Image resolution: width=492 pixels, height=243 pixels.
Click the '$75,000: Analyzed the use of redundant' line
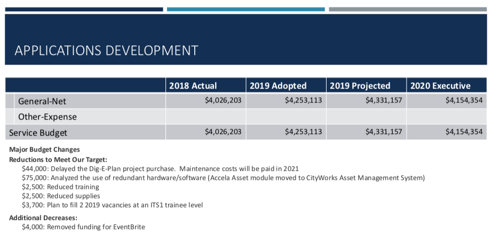tap(223, 178)
